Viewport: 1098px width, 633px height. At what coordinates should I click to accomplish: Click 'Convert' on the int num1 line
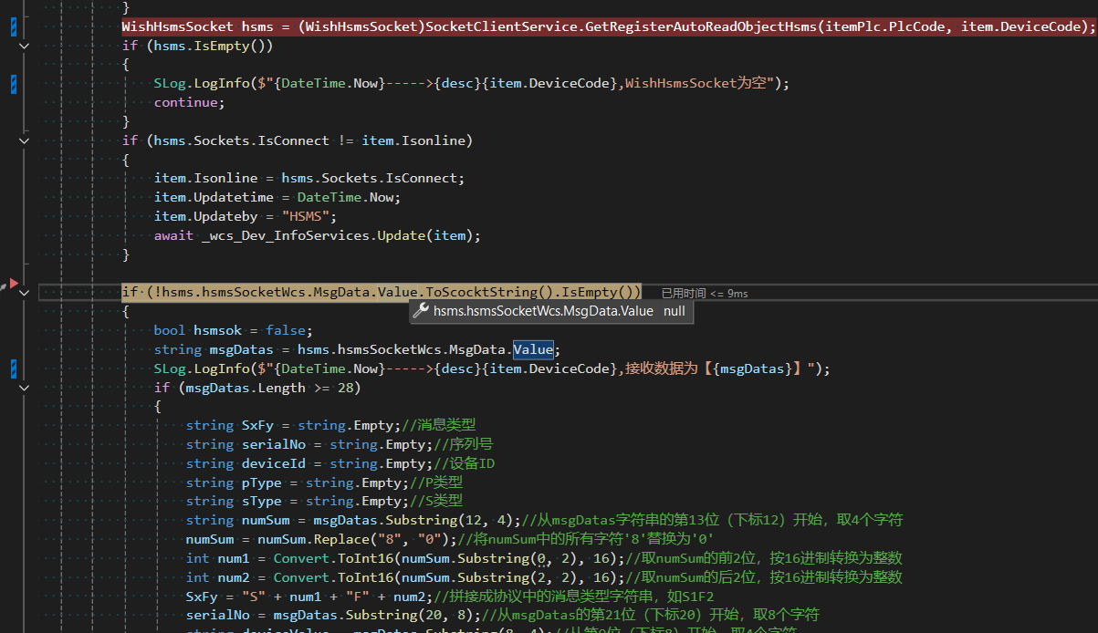301,558
